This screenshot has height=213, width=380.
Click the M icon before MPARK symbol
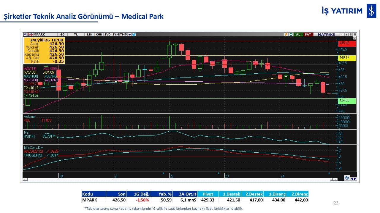coord(25,35)
